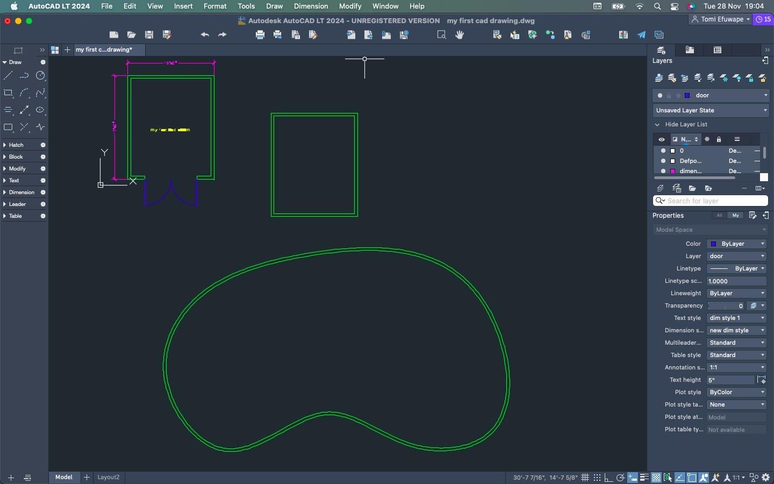Switch to the Layout2 tab
The width and height of the screenshot is (774, 484).
[109, 478]
